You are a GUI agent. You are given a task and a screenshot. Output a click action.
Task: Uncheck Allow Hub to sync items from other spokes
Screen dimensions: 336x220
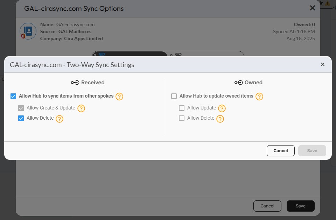tap(13, 96)
